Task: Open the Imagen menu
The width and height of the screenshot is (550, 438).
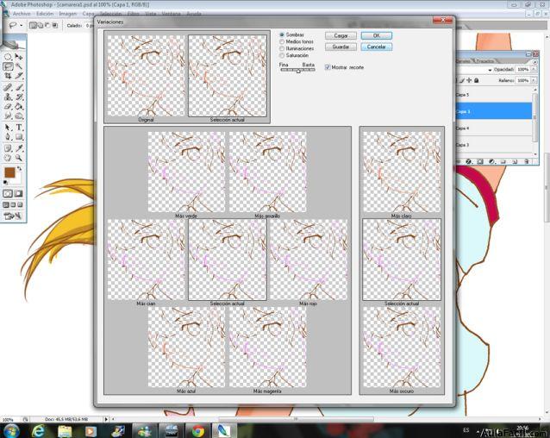Action: click(x=68, y=14)
